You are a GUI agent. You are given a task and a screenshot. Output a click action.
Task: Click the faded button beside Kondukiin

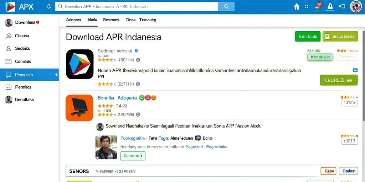[x=347, y=57]
